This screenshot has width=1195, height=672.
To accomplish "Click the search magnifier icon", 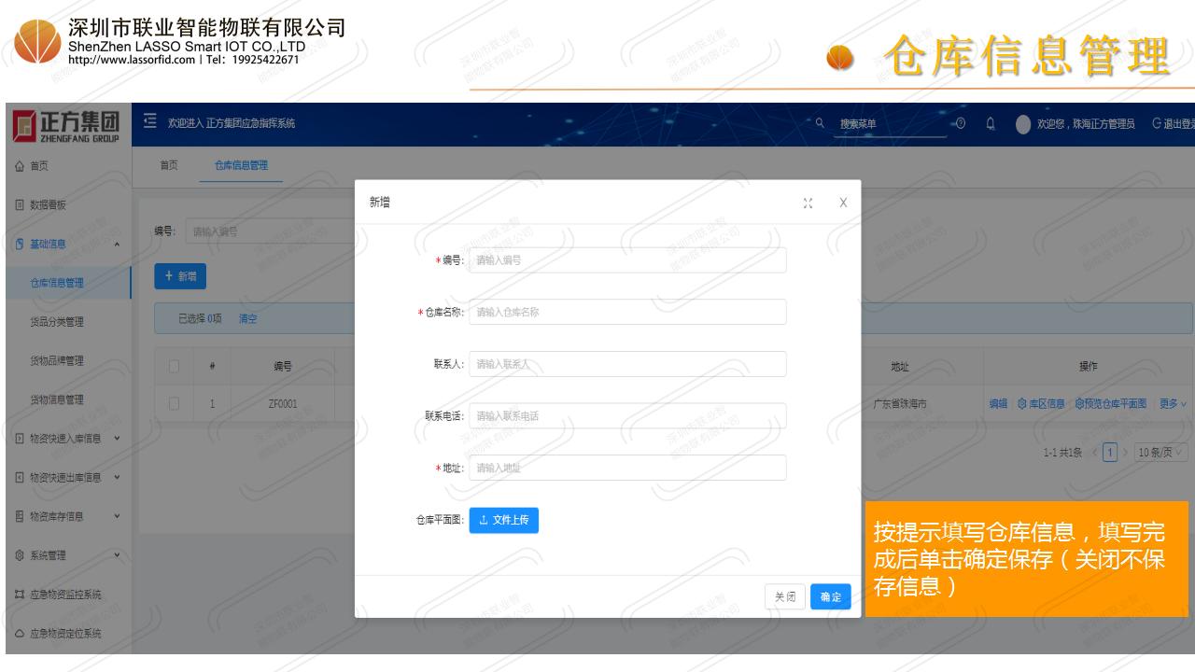I will pos(820,123).
